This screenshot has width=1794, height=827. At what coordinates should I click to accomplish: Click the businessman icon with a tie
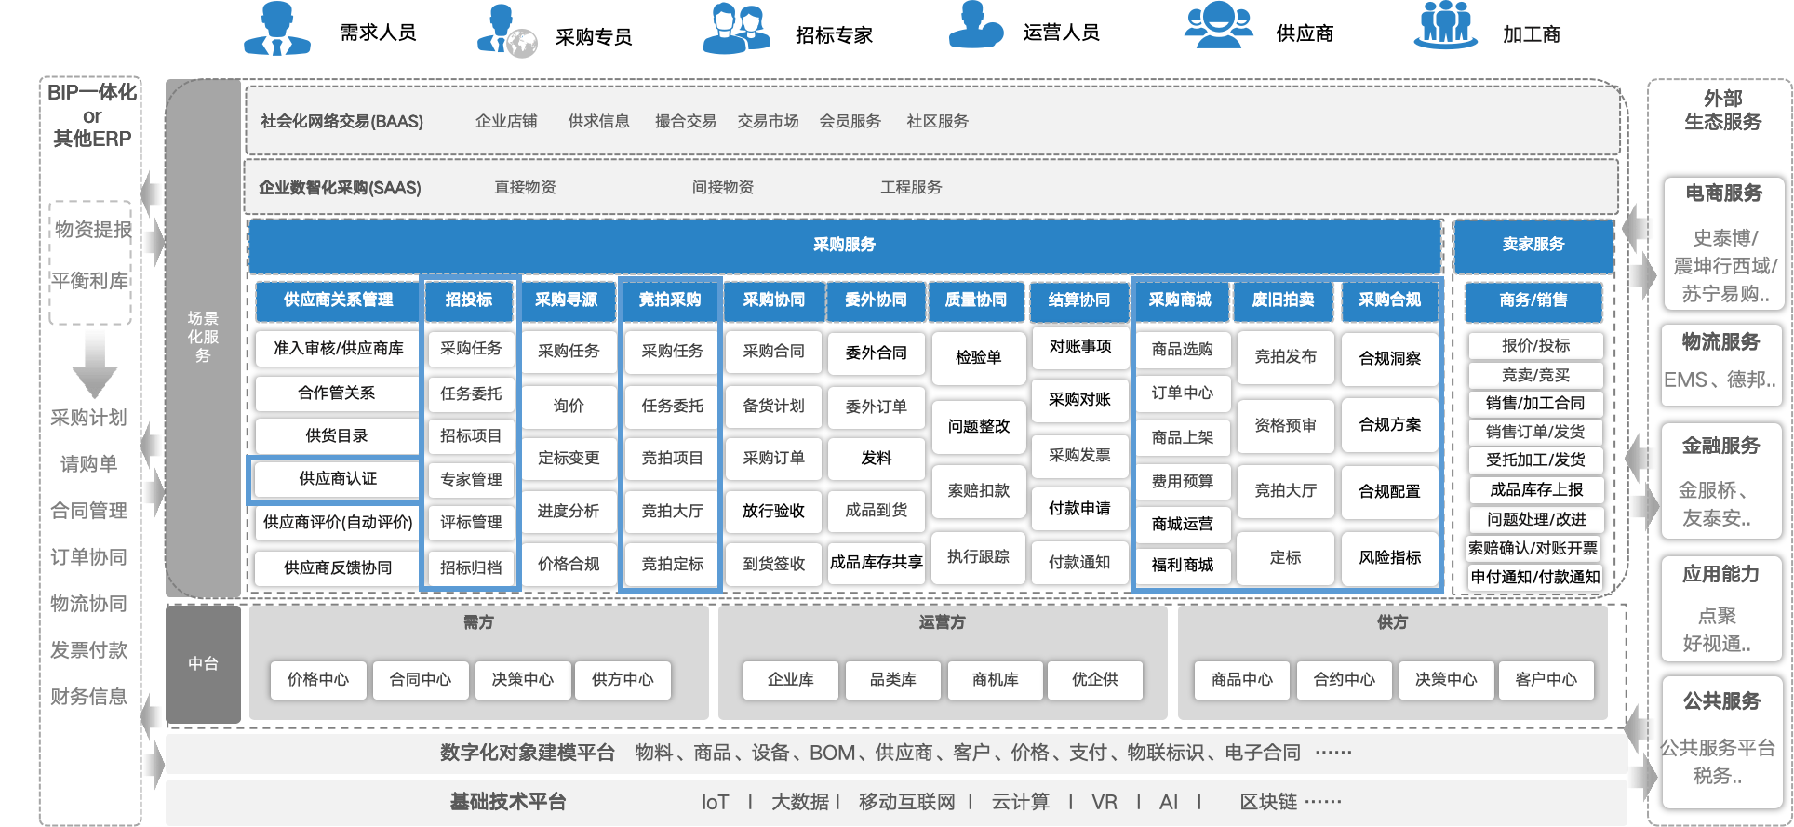click(x=276, y=30)
